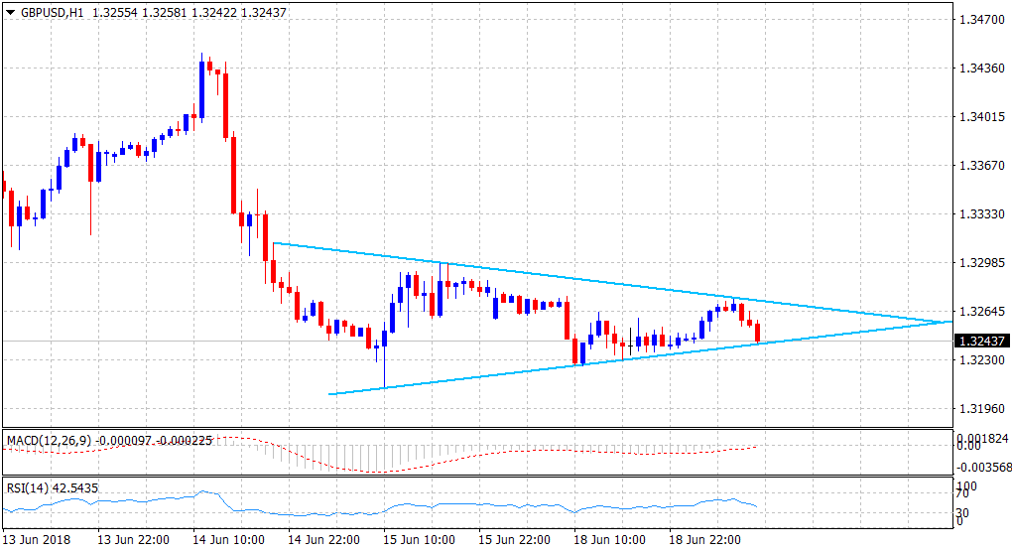Click the current price tag 1.32437
The height and width of the screenshot is (552, 1012).
click(981, 342)
